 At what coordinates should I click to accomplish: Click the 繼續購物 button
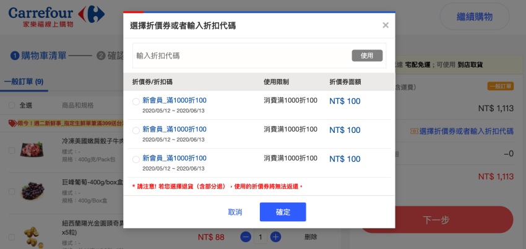(x=474, y=17)
